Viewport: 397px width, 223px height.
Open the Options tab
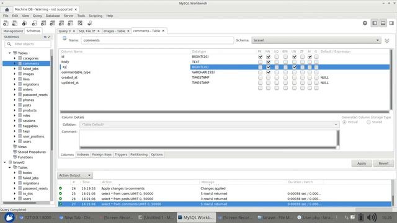tap(157, 154)
